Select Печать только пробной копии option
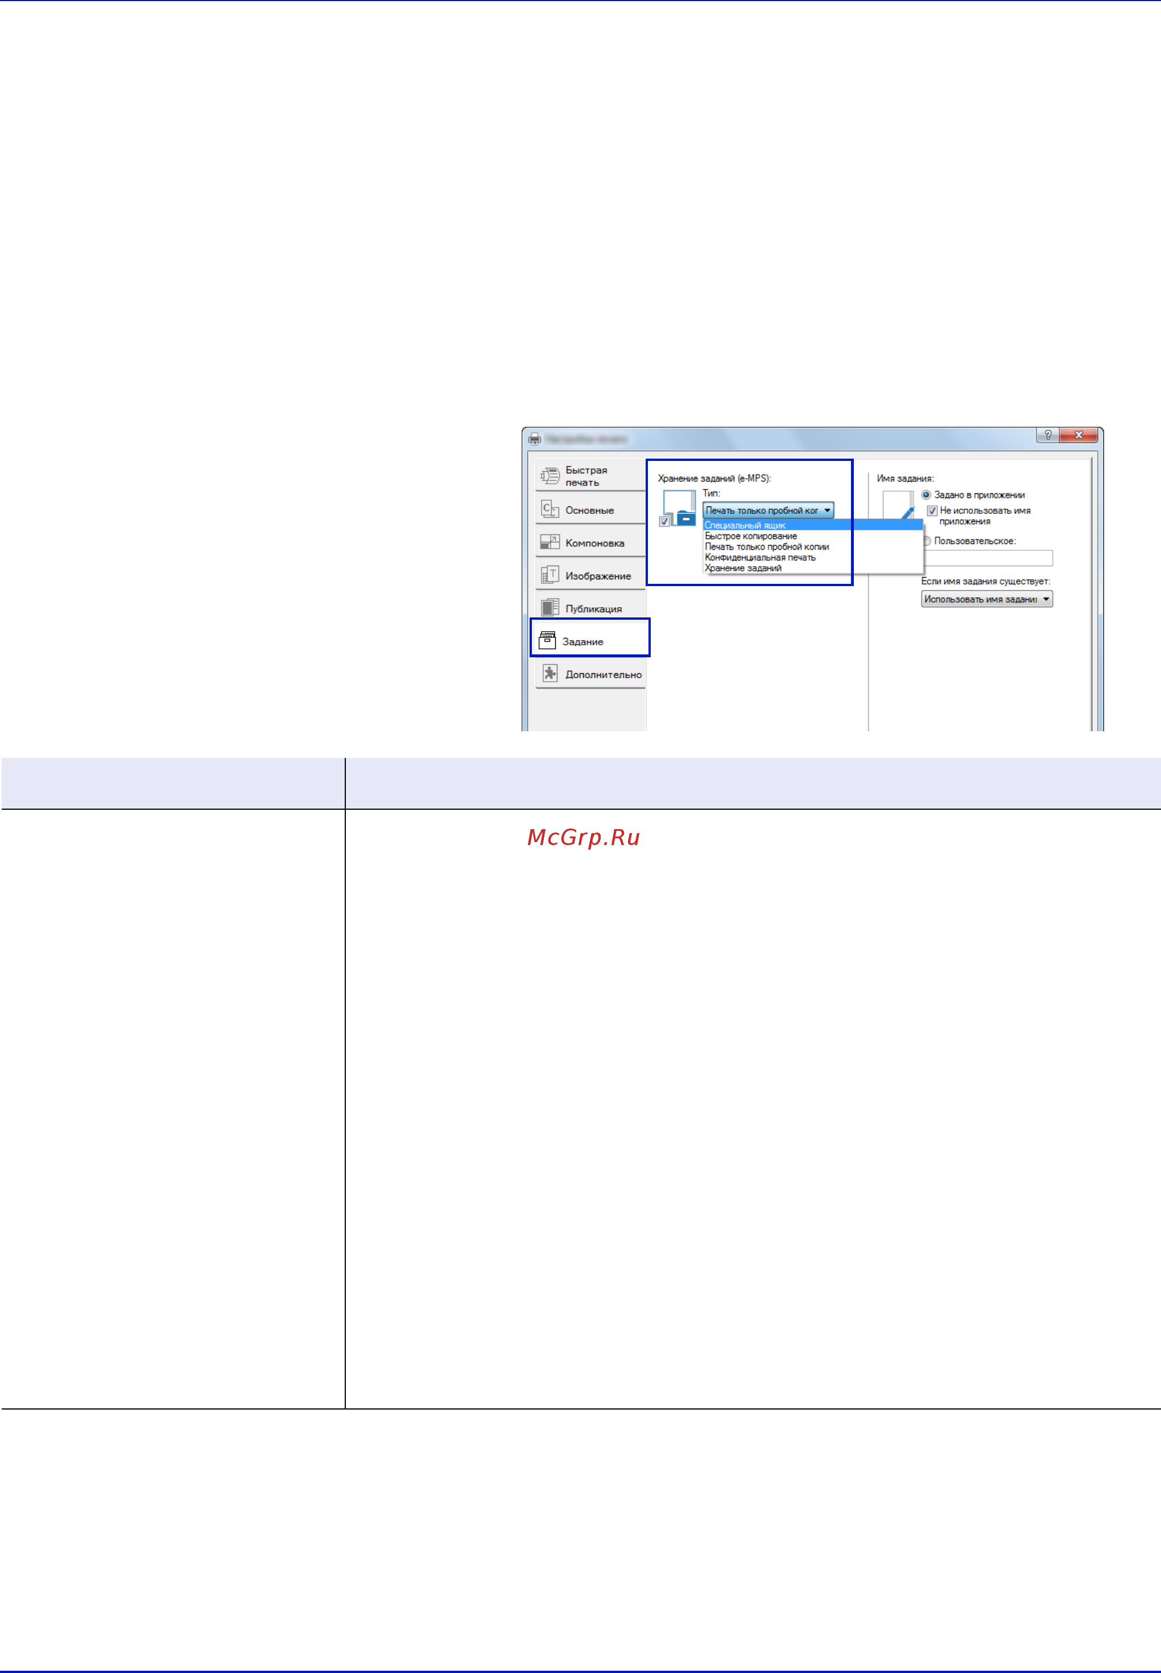 [812, 546]
